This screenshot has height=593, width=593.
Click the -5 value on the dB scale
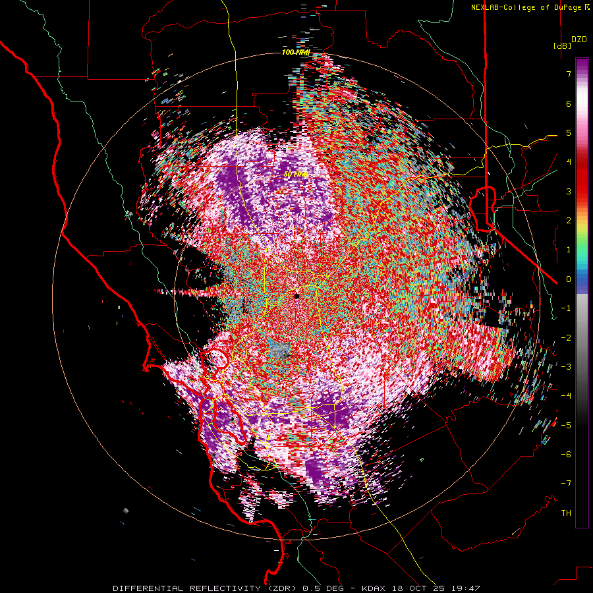566,426
